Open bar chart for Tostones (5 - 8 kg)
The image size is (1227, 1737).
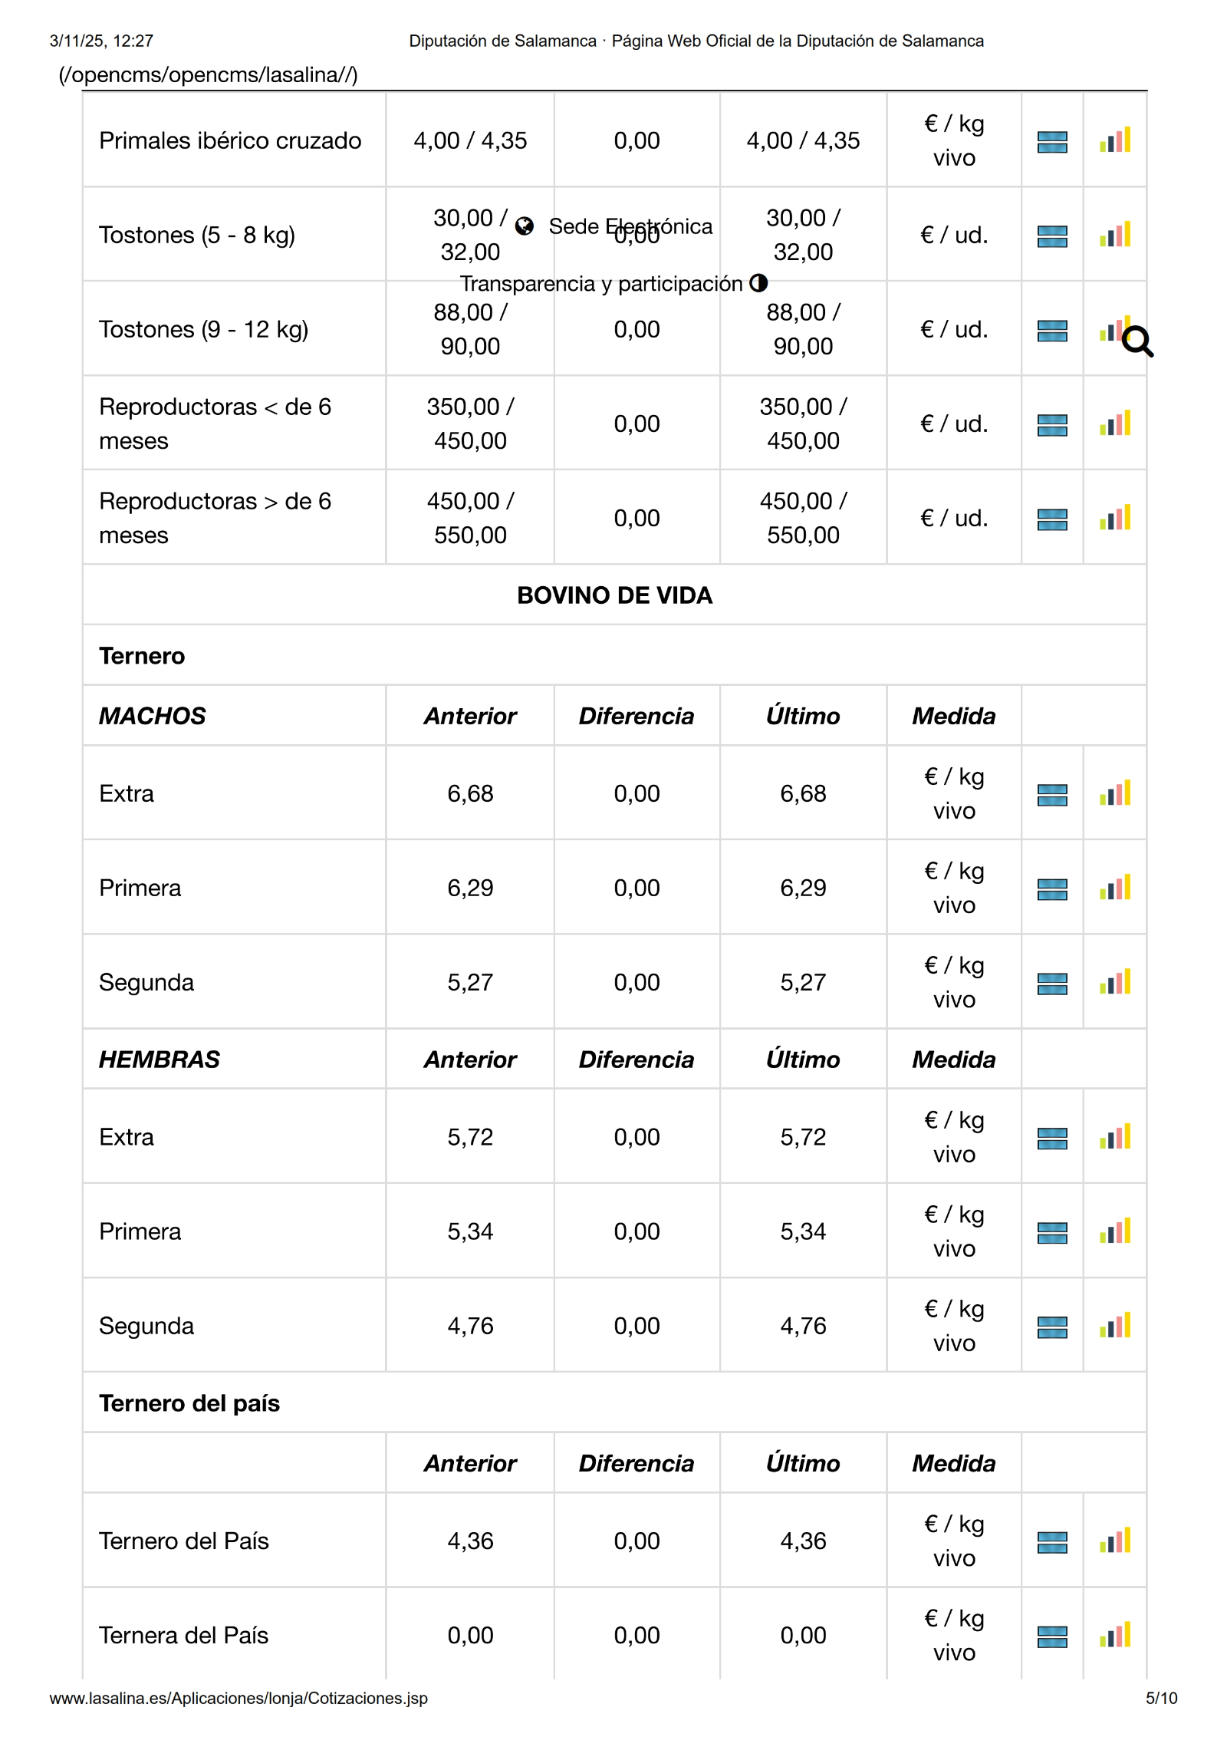[1114, 235]
